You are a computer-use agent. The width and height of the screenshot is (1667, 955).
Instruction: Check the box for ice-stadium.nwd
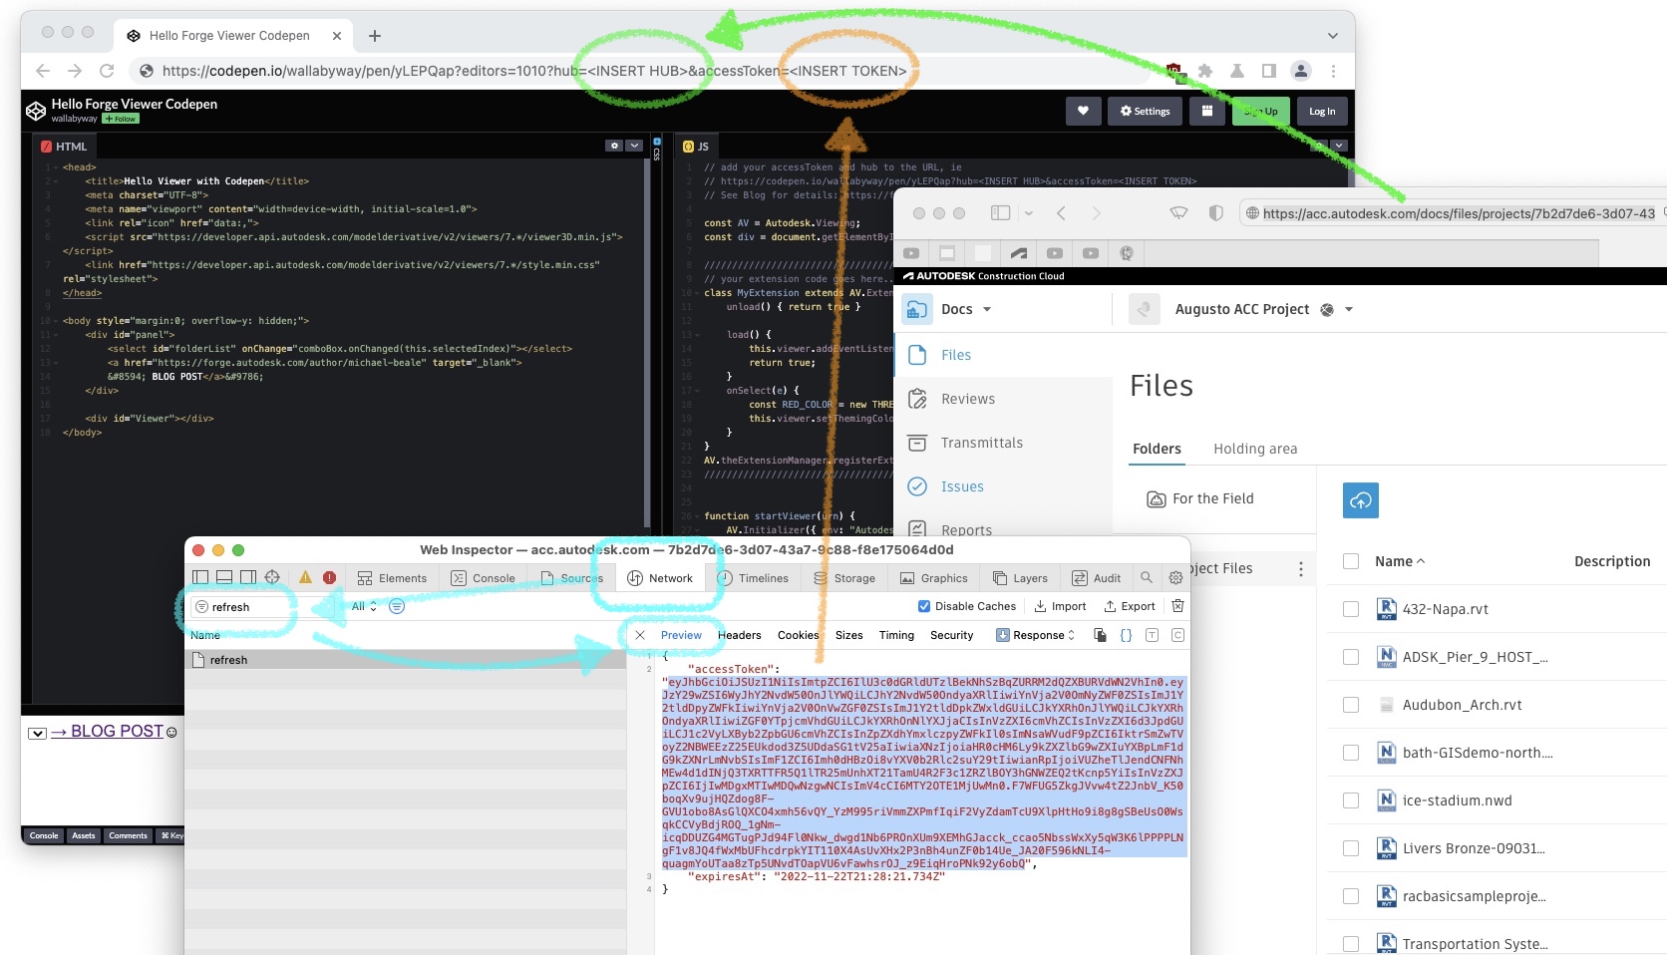point(1351,800)
